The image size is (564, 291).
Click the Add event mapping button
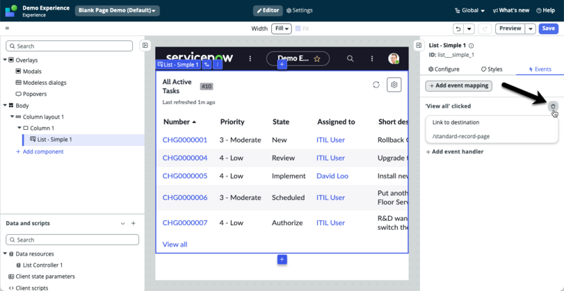tap(458, 86)
